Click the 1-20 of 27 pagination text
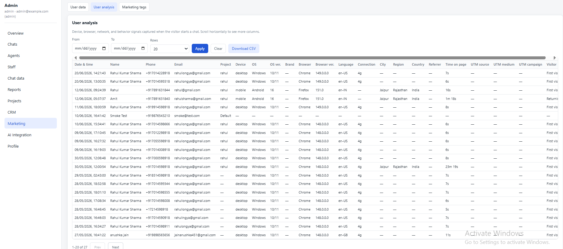 pyautogui.click(x=80, y=247)
